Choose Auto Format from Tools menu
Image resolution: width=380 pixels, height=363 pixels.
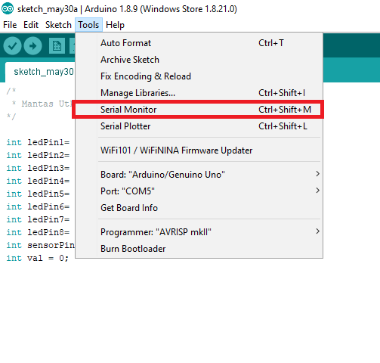point(199,43)
